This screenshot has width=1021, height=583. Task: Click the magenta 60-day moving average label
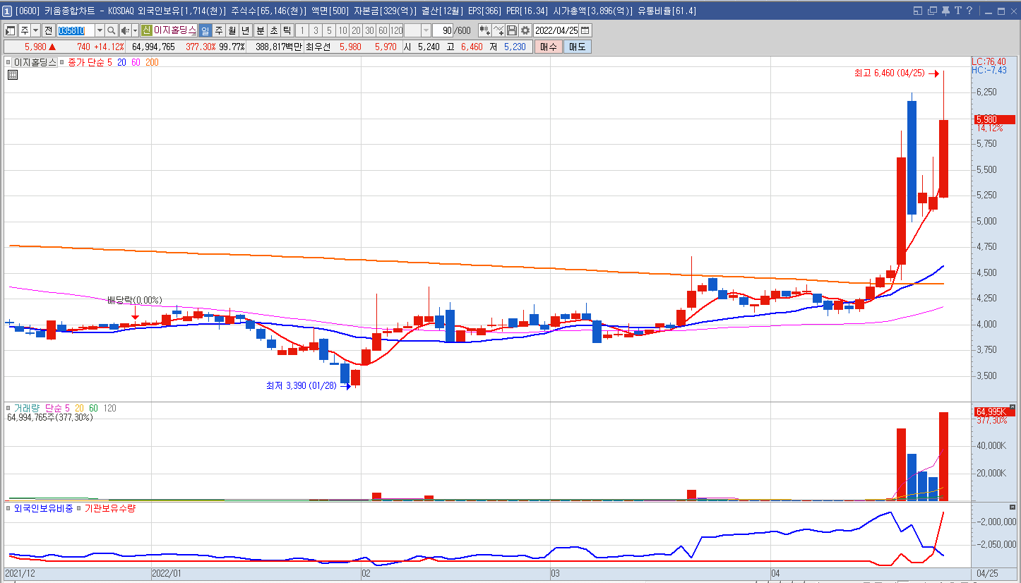pos(135,62)
